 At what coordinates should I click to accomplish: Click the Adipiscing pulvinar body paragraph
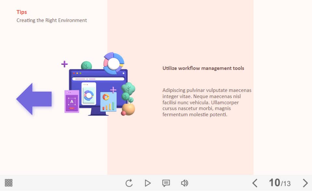pos(207,102)
